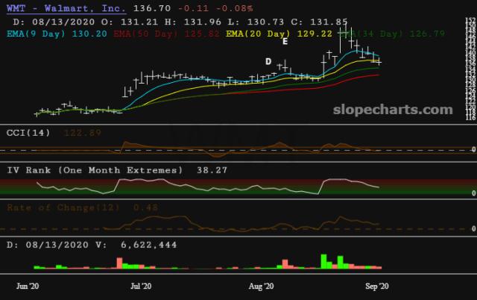Image resolution: width=477 pixels, height=300 pixels.
Task: Click the volume readout 6,622,444
Action: click(x=148, y=245)
